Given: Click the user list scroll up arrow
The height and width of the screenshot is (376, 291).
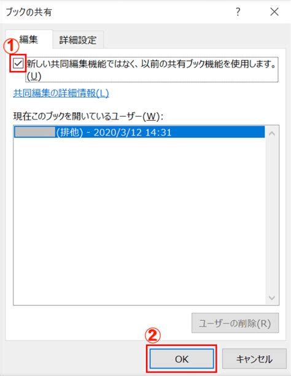Looking at the screenshot, I should [x=272, y=134].
